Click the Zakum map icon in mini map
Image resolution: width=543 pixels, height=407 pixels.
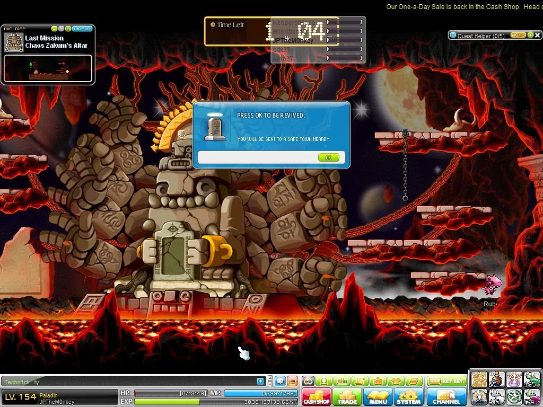[14, 42]
